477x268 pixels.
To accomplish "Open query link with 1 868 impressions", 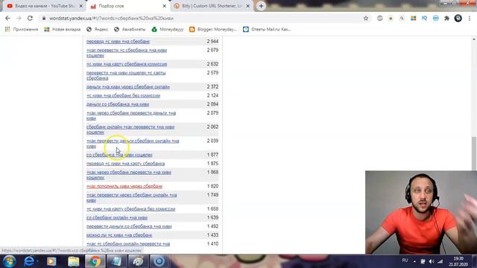I will pyautogui.click(x=129, y=175).
